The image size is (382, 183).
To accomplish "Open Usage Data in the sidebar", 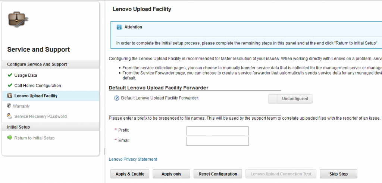I will [26, 75].
